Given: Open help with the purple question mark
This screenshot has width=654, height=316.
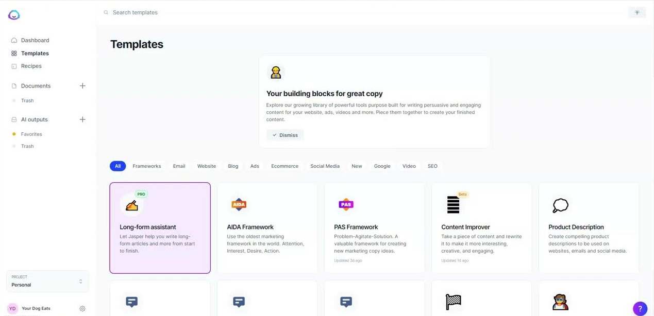Looking at the screenshot, I should pos(640,309).
